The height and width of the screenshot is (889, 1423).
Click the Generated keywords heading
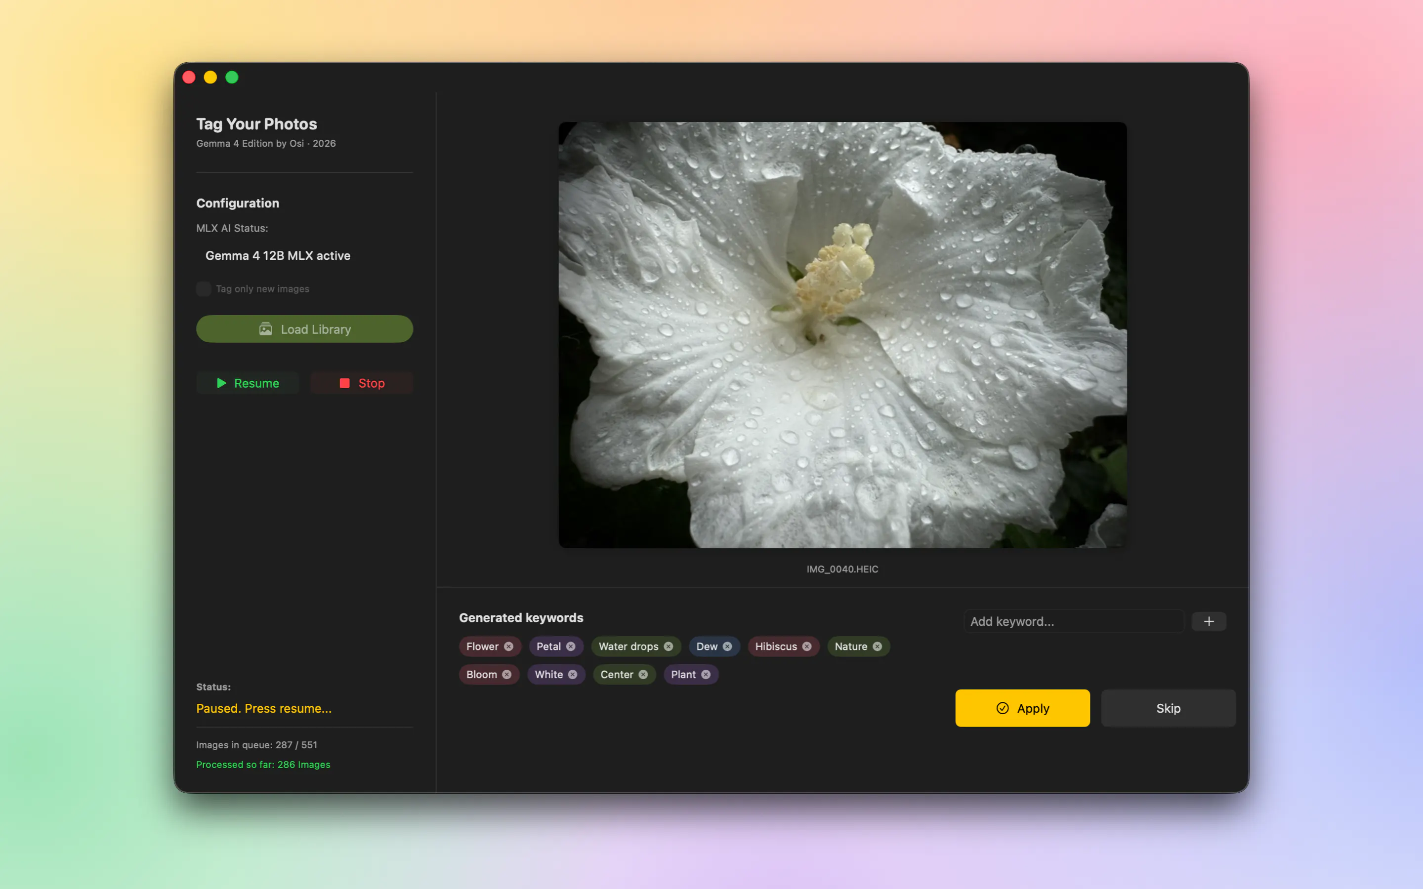521,618
